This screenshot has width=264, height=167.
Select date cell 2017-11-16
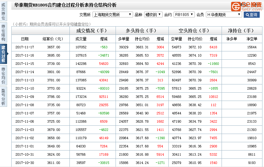pyautogui.click(x=25, y=55)
